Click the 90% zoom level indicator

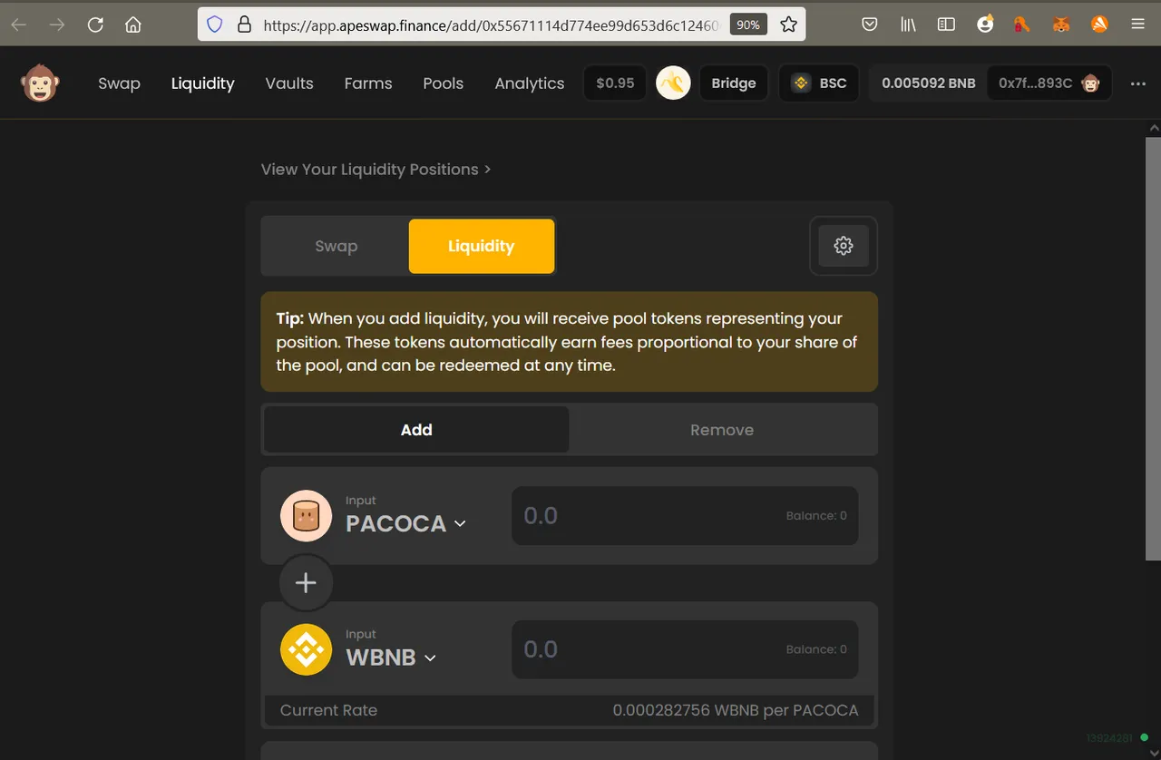(748, 24)
